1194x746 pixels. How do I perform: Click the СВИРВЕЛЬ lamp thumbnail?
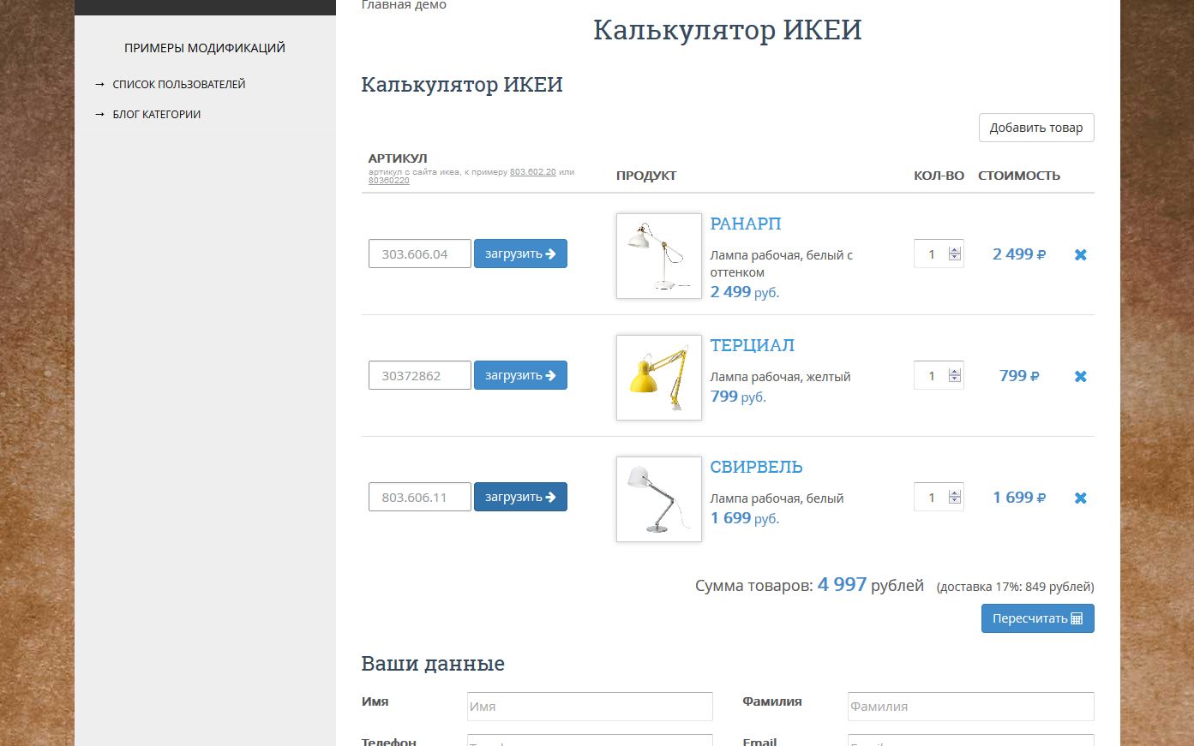point(659,499)
